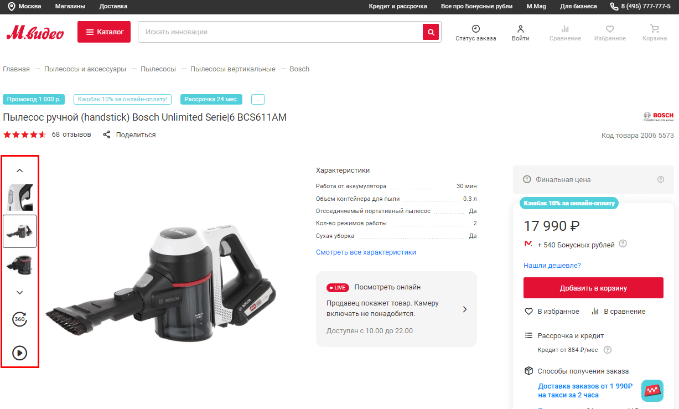Open the Магазины top menu item
Image resolution: width=679 pixels, height=409 pixels.
point(70,6)
